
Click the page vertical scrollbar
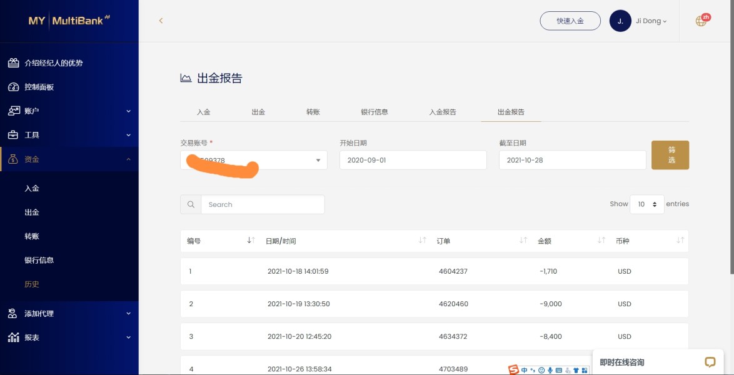pos(731,156)
